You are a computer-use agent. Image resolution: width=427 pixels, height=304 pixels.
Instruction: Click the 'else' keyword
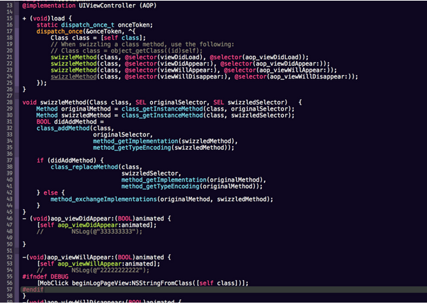pos(51,193)
